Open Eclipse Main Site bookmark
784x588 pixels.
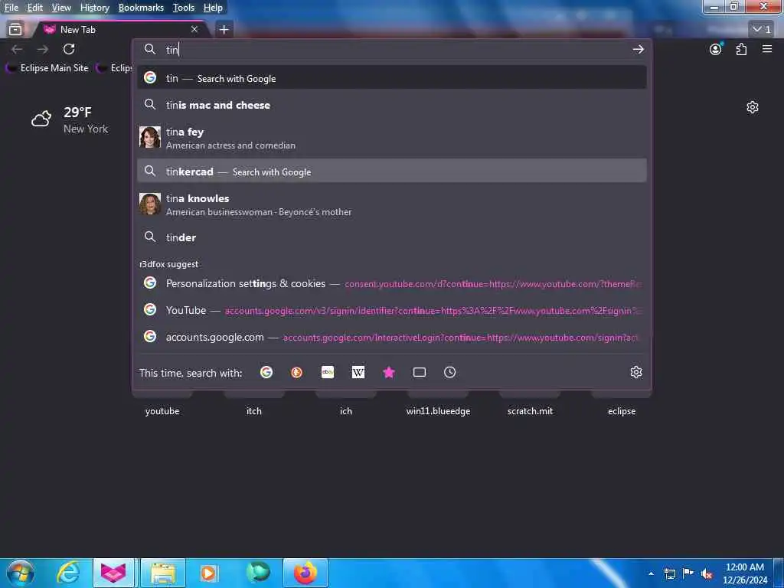click(47, 68)
